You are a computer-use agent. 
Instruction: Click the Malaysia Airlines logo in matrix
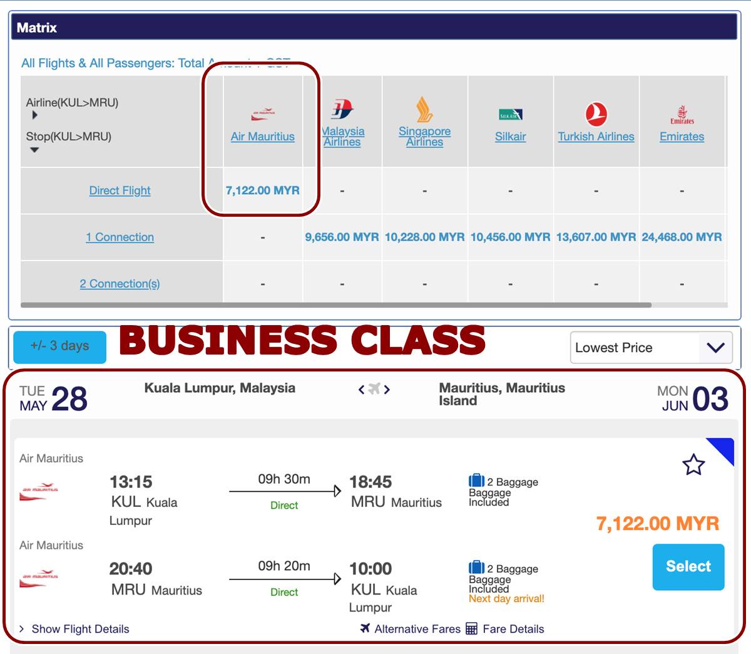tap(342, 109)
